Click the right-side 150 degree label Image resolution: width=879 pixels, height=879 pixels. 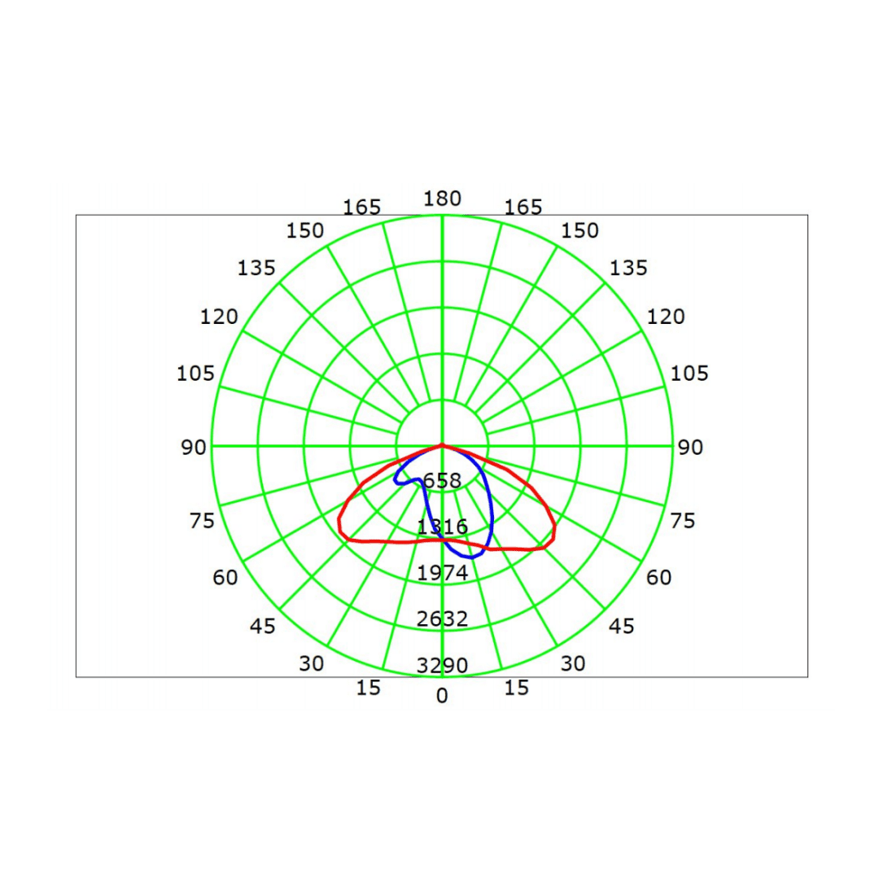click(x=579, y=230)
